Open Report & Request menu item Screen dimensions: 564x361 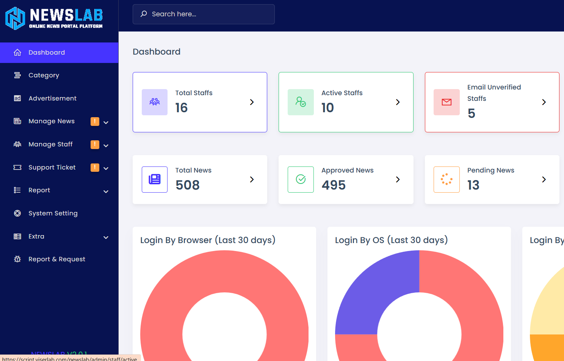59,259
